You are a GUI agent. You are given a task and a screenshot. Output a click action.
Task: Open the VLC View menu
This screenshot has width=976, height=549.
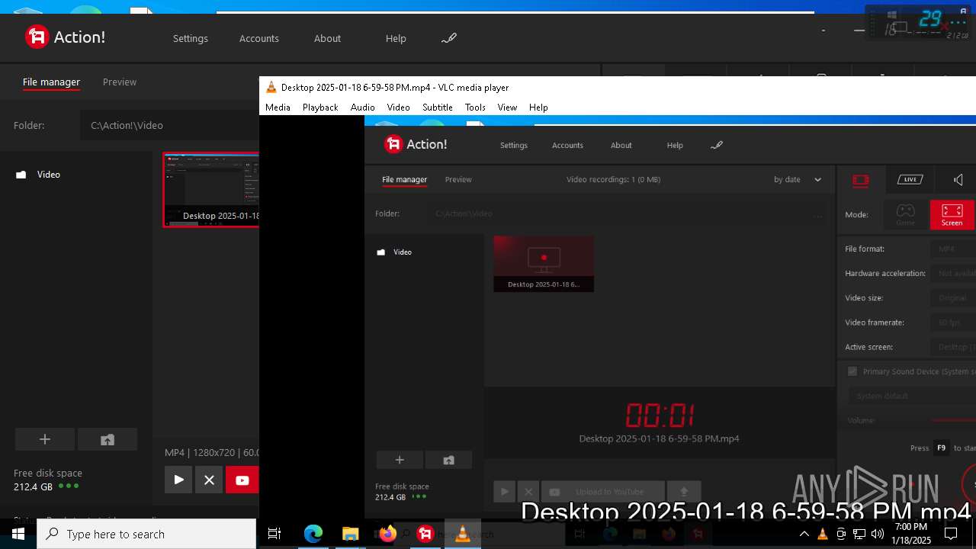507,108
